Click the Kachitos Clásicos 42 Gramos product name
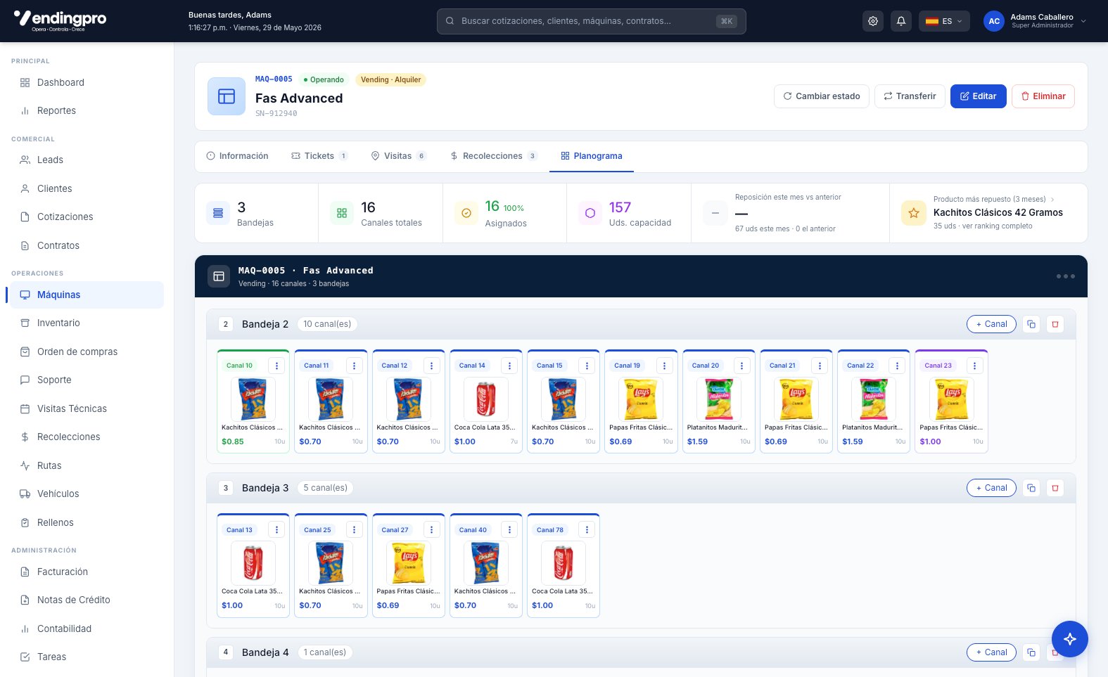Screen dimensions: 1108x677 tap(998, 212)
